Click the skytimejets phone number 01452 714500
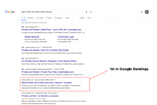Image resolution: width=157 pixels, height=105 pixels. tap(59, 69)
